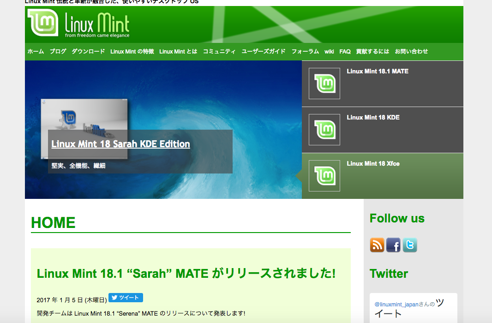Open the 貢献するには menu item

(x=373, y=51)
